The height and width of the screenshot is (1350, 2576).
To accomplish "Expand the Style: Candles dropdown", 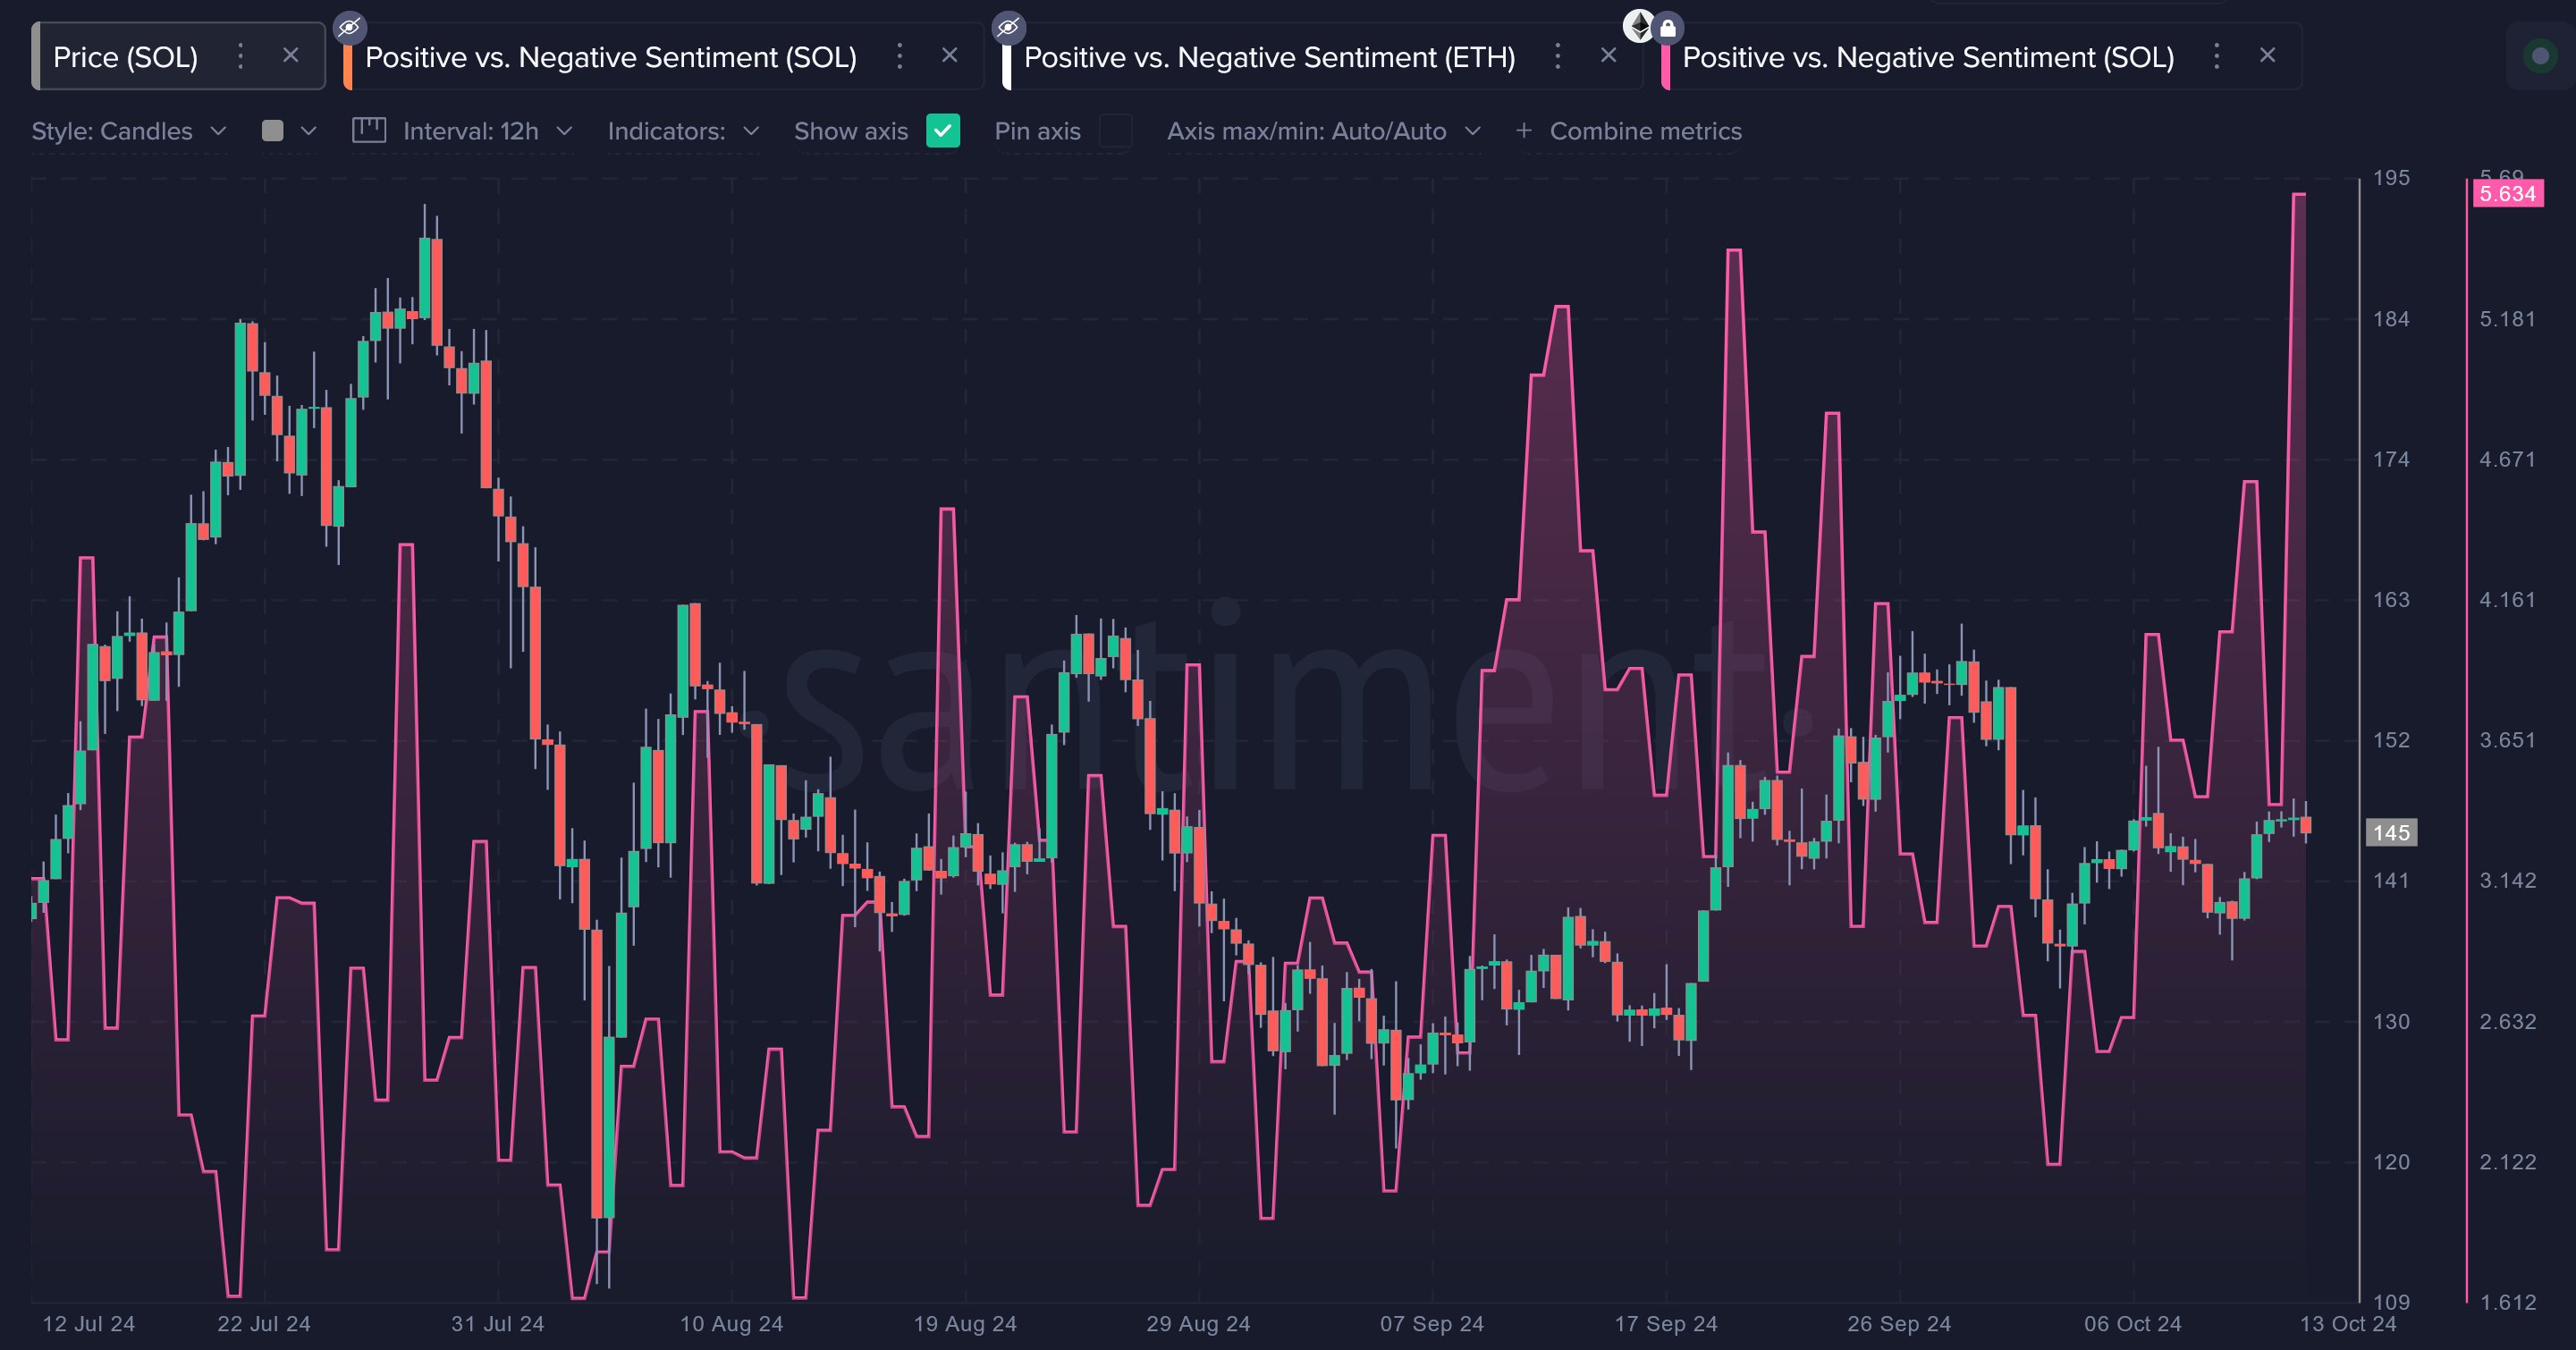I will pyautogui.click(x=129, y=131).
